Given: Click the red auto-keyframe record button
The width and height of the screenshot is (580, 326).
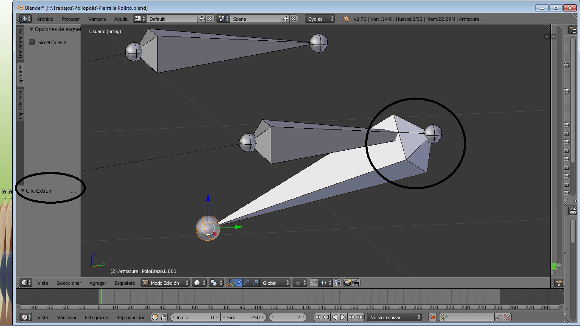Looking at the screenshot, I should (433, 317).
